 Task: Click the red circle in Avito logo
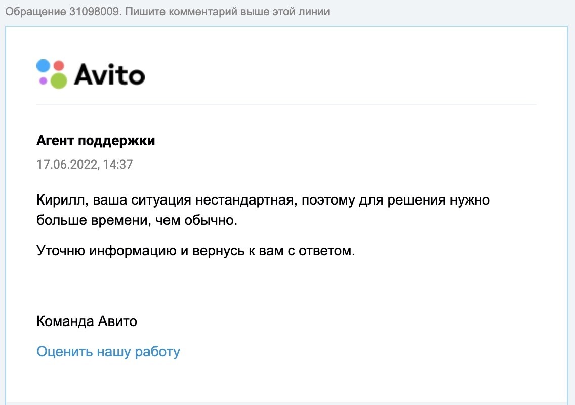[x=59, y=66]
